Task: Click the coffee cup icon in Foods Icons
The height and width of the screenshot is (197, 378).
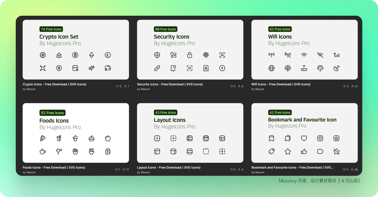Action: 43,151
